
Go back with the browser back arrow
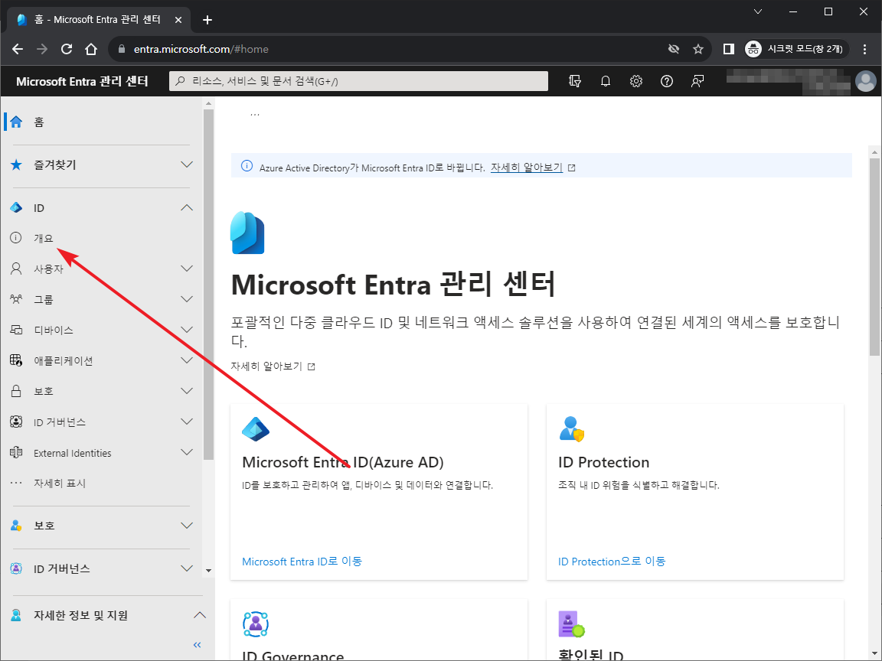coord(18,50)
